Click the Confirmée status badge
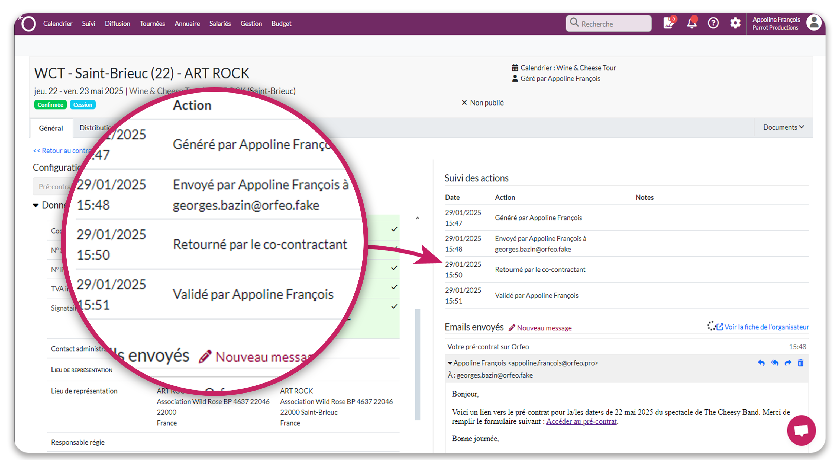 (50, 104)
